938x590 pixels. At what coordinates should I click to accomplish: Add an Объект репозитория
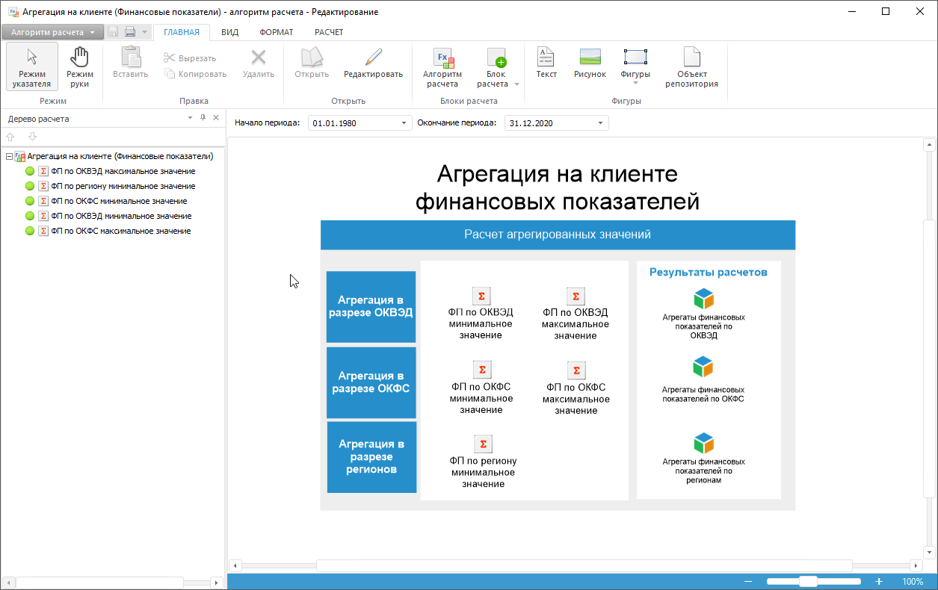(x=691, y=66)
